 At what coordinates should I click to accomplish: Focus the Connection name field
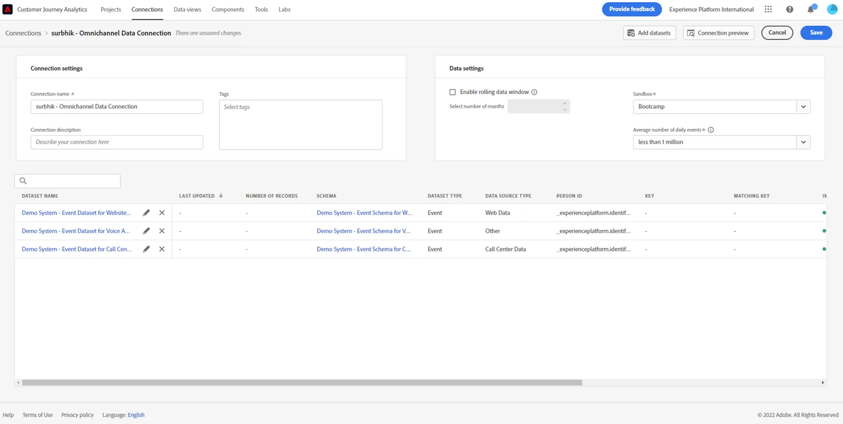[x=117, y=107]
